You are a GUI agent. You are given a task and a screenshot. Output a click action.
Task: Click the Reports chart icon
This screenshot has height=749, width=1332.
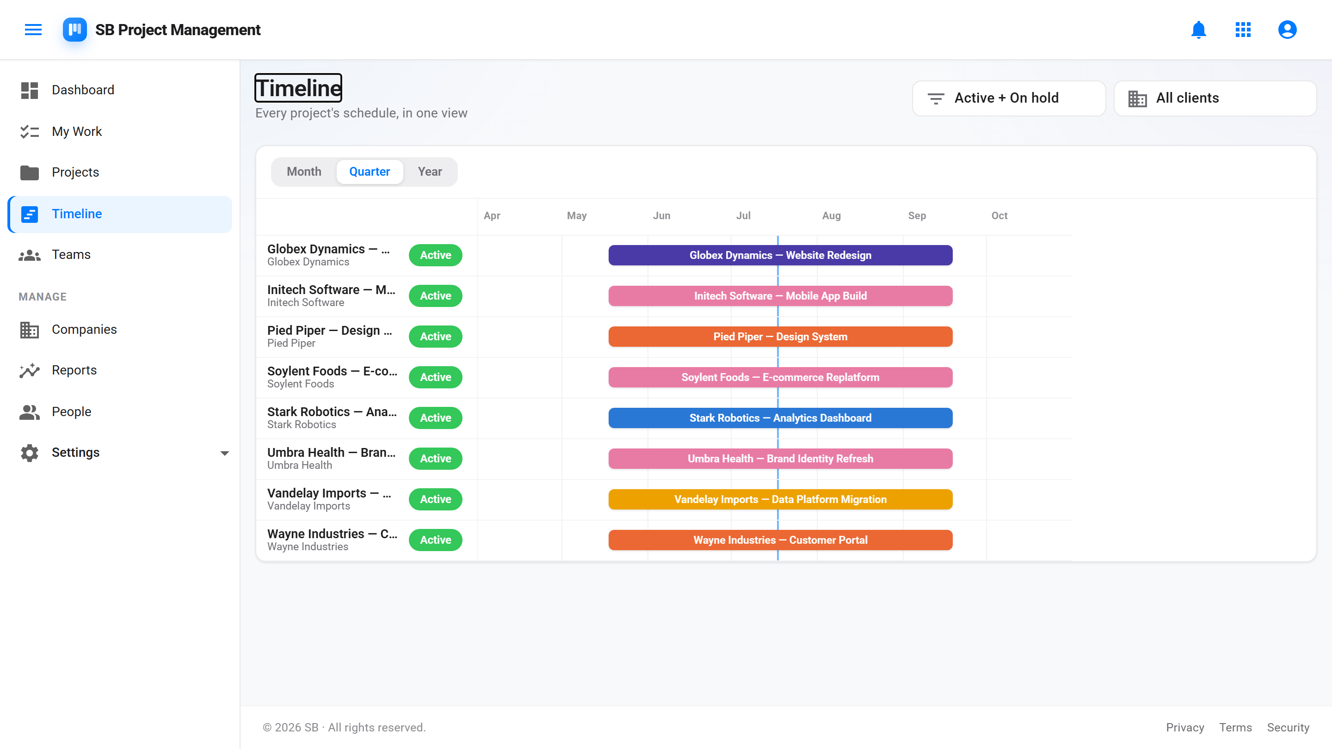(30, 370)
